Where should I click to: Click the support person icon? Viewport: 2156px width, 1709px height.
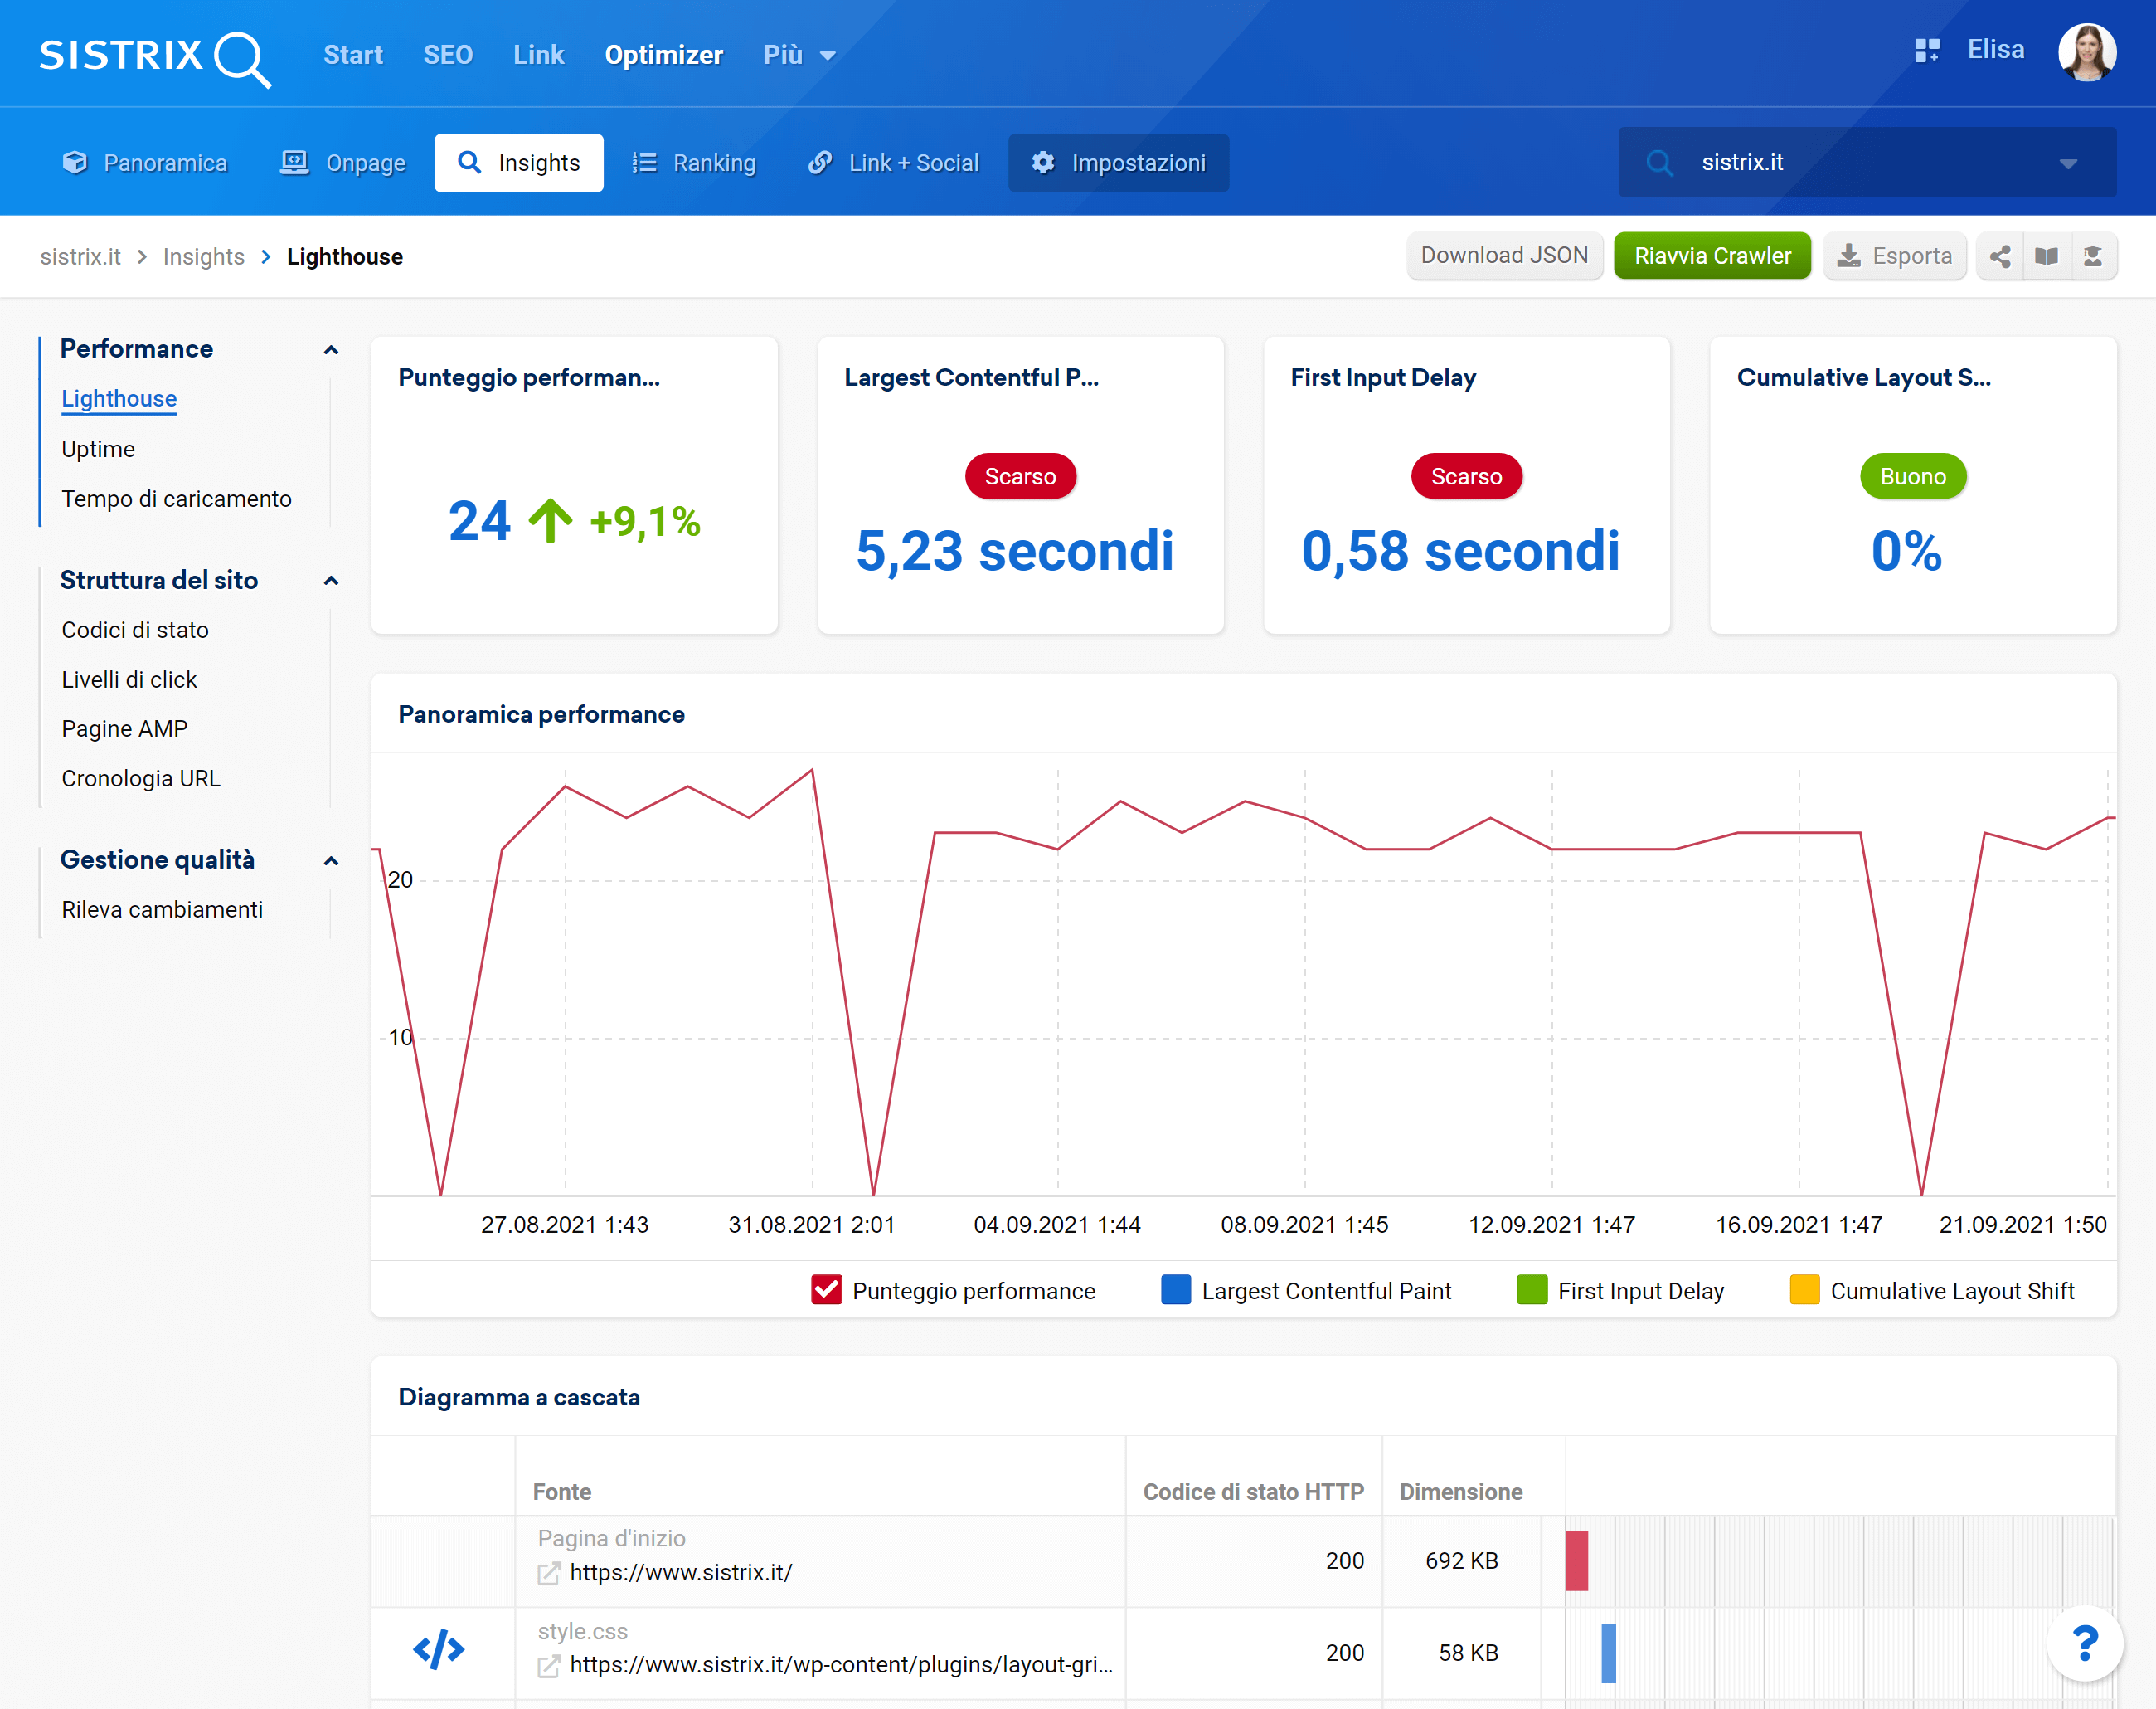click(2092, 256)
